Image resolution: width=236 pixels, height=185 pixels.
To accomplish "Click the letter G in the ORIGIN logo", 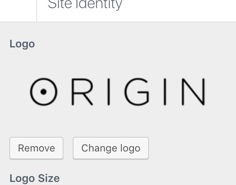I will click(137, 92).
